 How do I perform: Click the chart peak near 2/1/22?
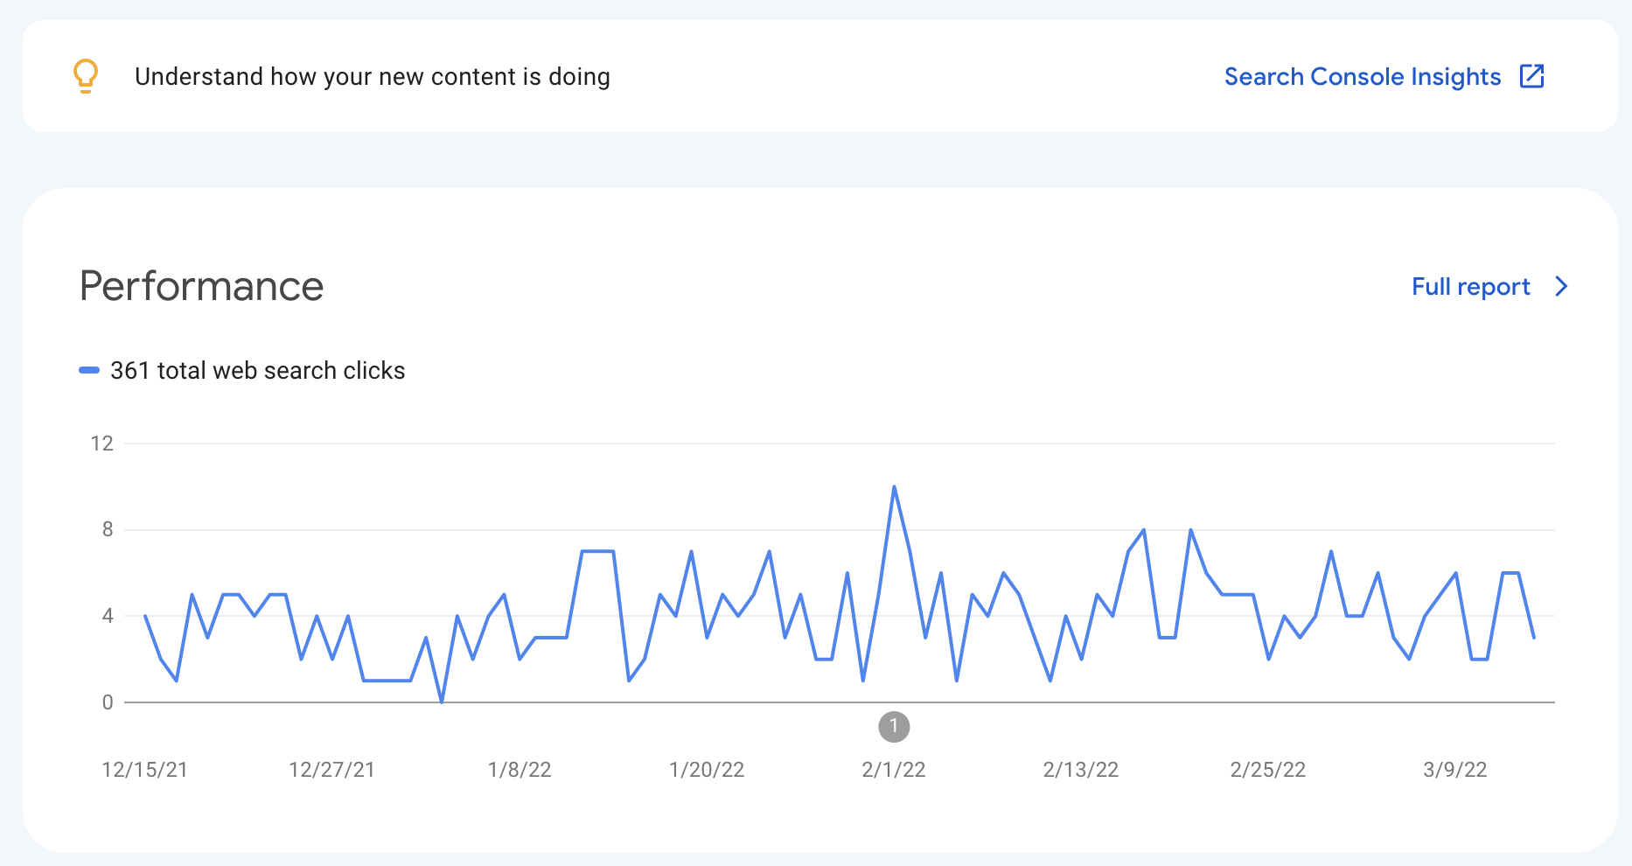[x=894, y=487]
